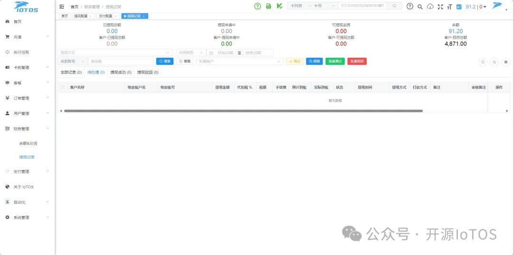
Task: Open the 收款账号 field selector dropdown
Action: click(x=73, y=62)
